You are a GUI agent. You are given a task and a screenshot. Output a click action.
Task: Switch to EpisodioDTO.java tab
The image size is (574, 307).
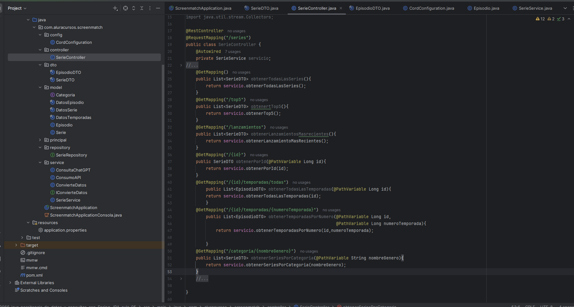point(369,8)
